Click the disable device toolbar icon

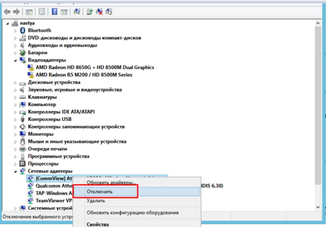(109, 11)
